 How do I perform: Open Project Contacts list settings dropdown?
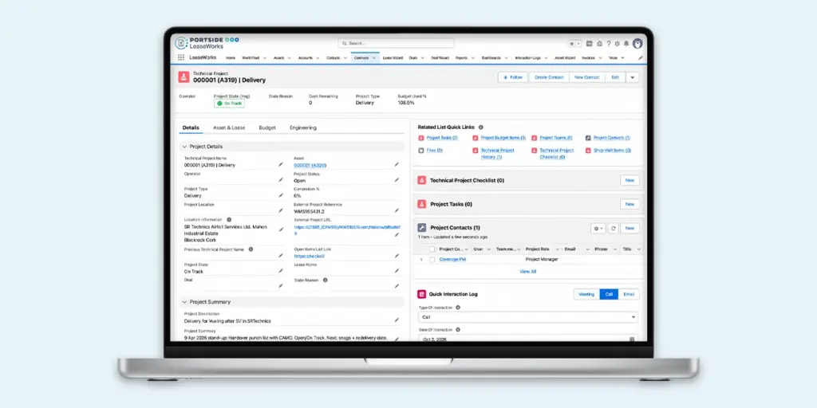598,229
